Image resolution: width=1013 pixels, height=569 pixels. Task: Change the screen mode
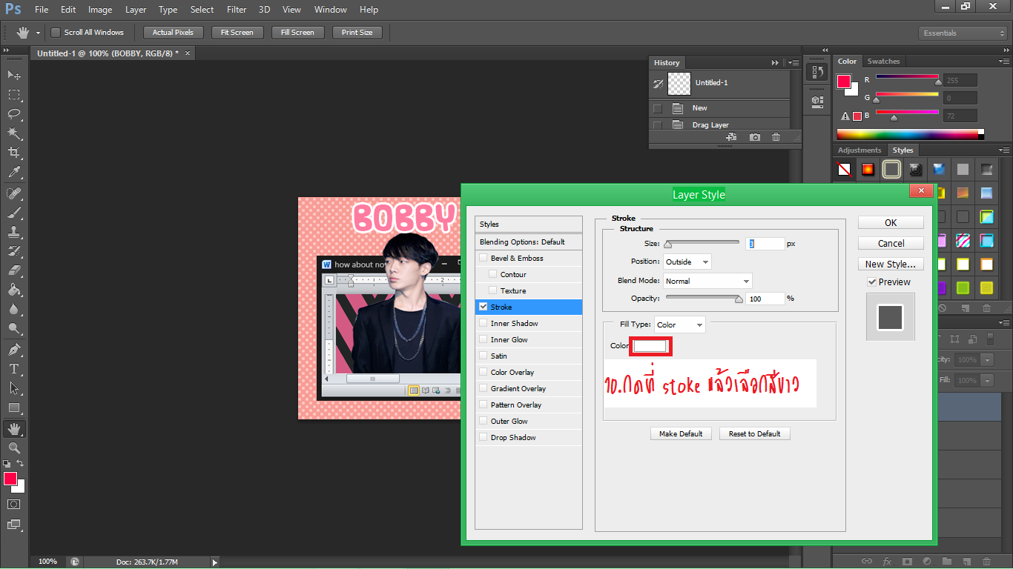(14, 525)
